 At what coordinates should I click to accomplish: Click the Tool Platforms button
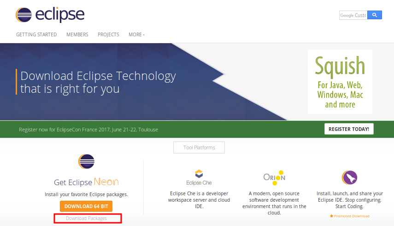[199, 147]
